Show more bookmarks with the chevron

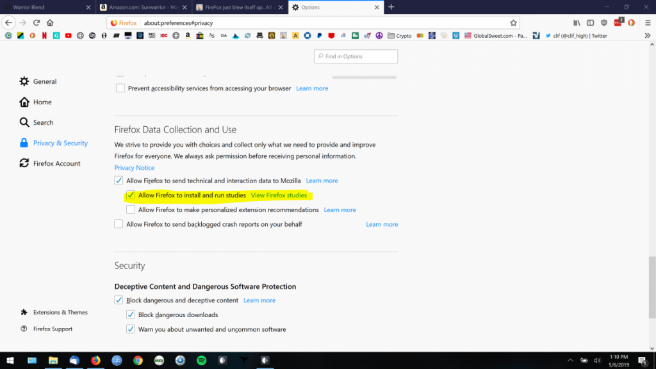point(648,36)
